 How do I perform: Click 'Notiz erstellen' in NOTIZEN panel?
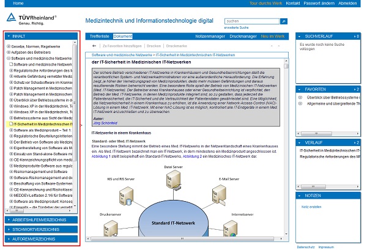click(311, 207)
